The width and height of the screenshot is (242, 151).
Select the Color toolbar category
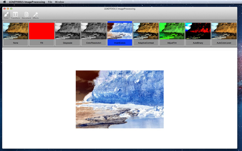click(x=6, y=15)
